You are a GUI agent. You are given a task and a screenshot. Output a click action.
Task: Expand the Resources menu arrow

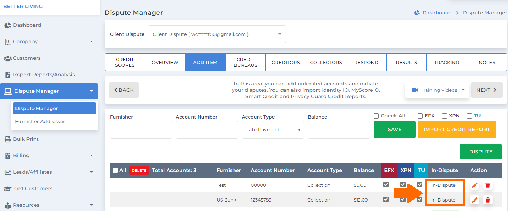click(92, 205)
